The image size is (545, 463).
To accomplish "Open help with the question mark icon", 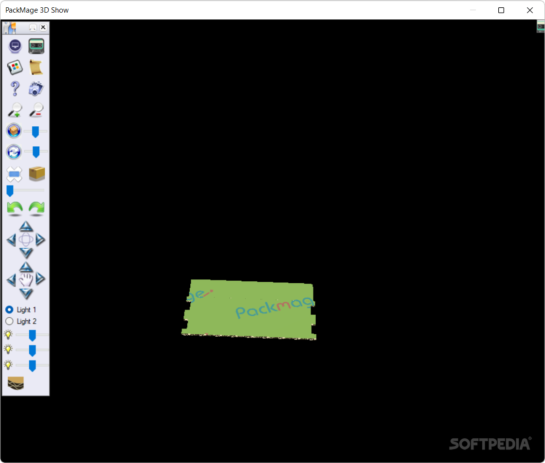I will coord(15,89).
